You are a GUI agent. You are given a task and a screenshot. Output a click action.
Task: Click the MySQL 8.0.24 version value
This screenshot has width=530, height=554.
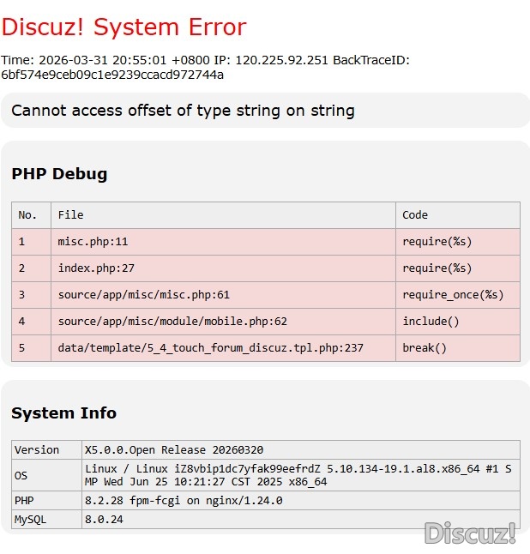pos(103,520)
